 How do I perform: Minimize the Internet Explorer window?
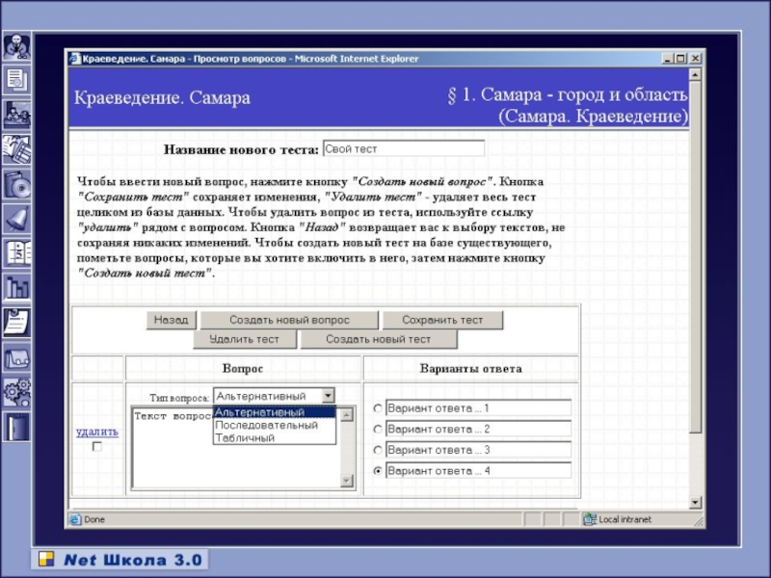click(x=667, y=59)
